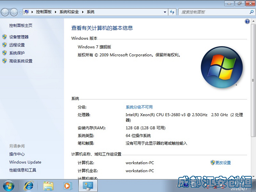Screen dimensions: 256x192
Task: Click the 128 GB (128 GB 可用) value
Action: [x=145, y=128]
